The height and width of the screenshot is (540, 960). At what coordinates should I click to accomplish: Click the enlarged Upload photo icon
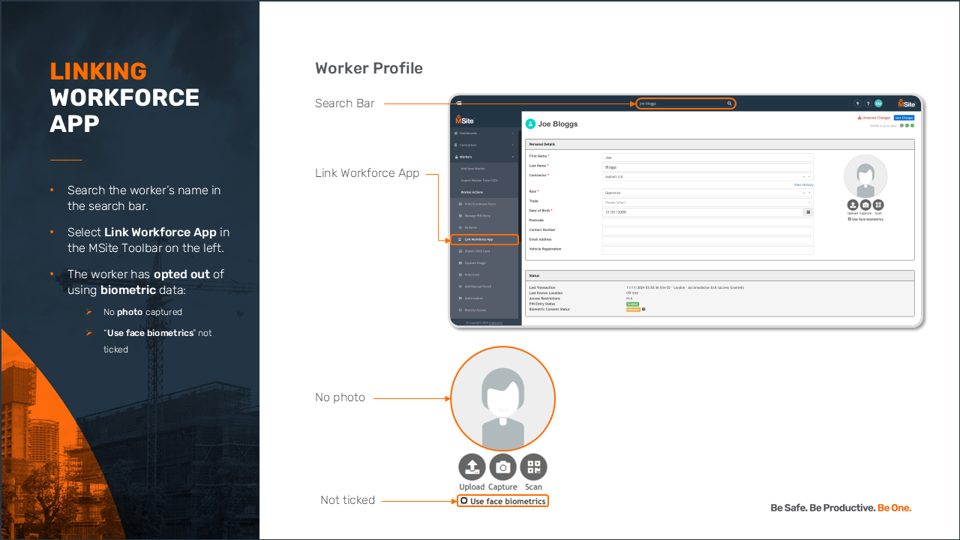[472, 467]
